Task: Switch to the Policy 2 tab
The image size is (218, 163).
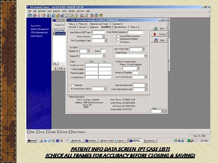Action: tap(72, 24)
